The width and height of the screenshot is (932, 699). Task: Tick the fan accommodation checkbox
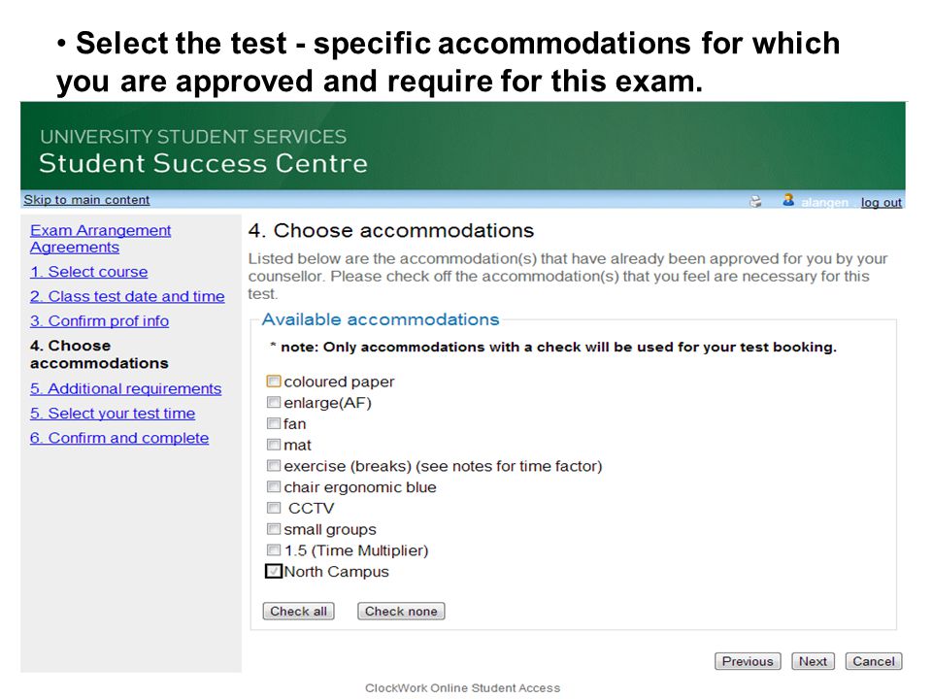click(x=274, y=423)
